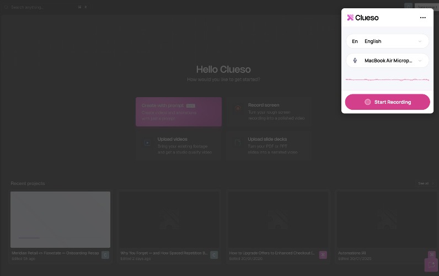The width and height of the screenshot is (439, 276).
Task: Click the How would you like to get started text
Action: (224, 79)
